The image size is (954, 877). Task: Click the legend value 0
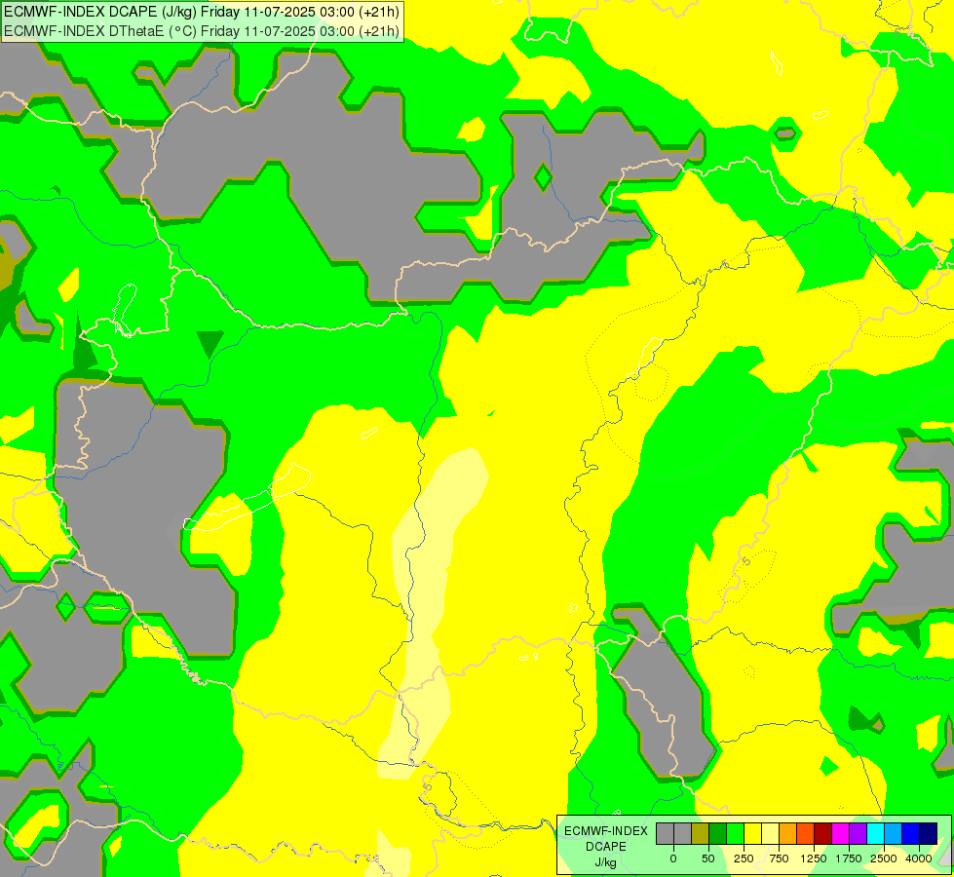point(673,858)
